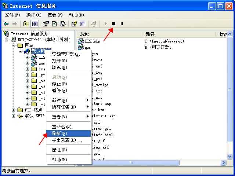Choose 打开(O) from context menu
The image size is (235, 176).
pyautogui.click(x=68, y=61)
